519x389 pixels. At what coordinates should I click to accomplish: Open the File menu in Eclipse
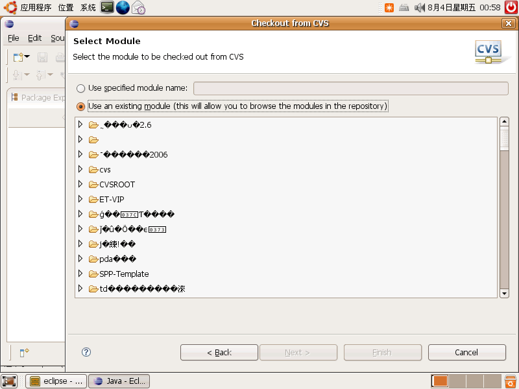(13, 38)
